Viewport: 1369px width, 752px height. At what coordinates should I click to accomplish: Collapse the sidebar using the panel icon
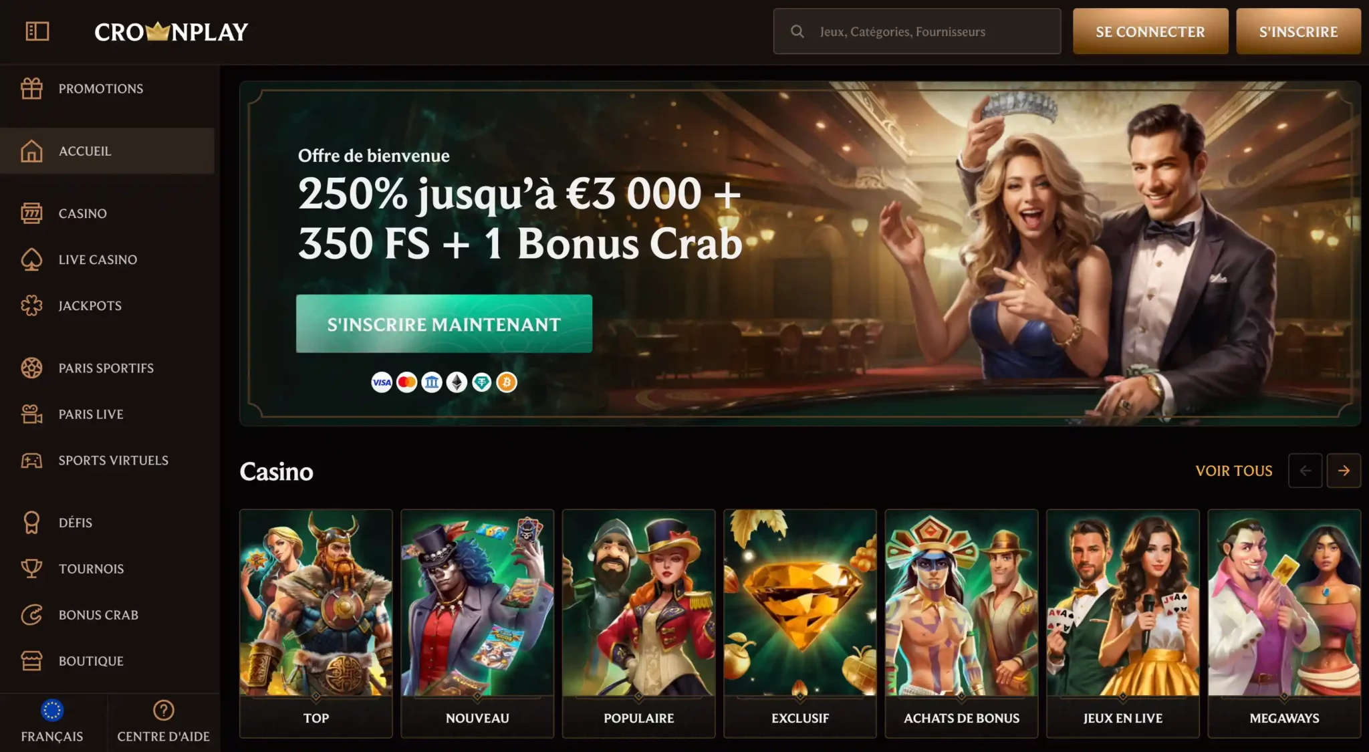click(37, 31)
